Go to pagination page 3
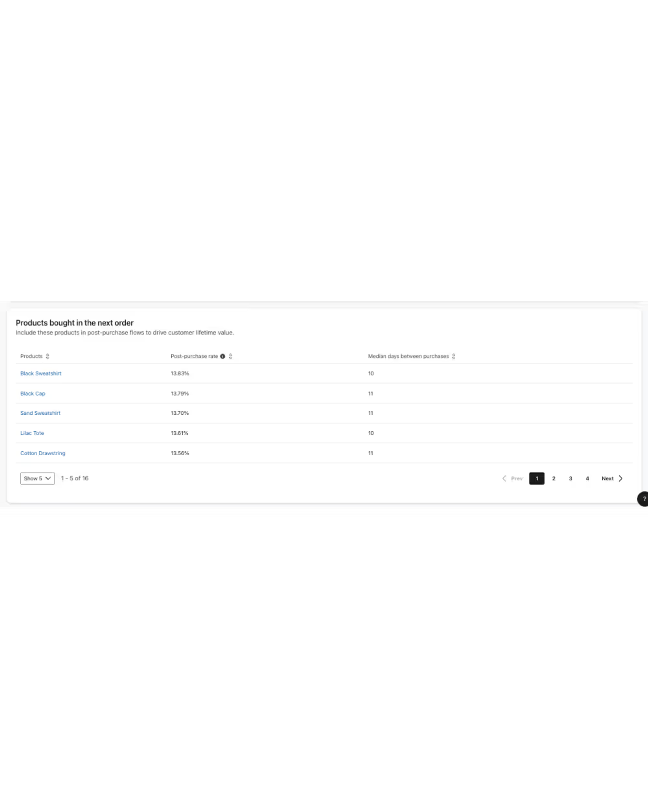The width and height of the screenshot is (648, 810). [x=571, y=478]
